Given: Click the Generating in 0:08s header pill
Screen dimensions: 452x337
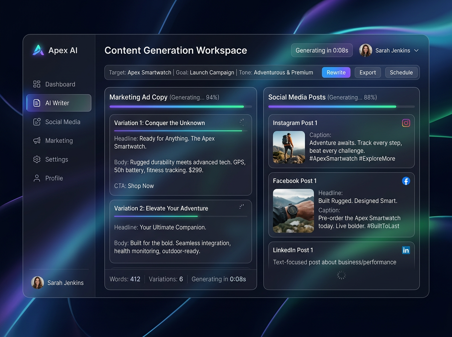Looking at the screenshot, I should click(x=322, y=50).
